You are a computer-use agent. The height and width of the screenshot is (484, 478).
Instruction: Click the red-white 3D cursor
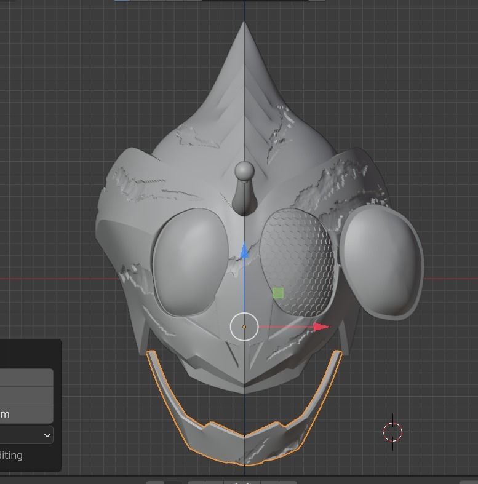point(392,432)
